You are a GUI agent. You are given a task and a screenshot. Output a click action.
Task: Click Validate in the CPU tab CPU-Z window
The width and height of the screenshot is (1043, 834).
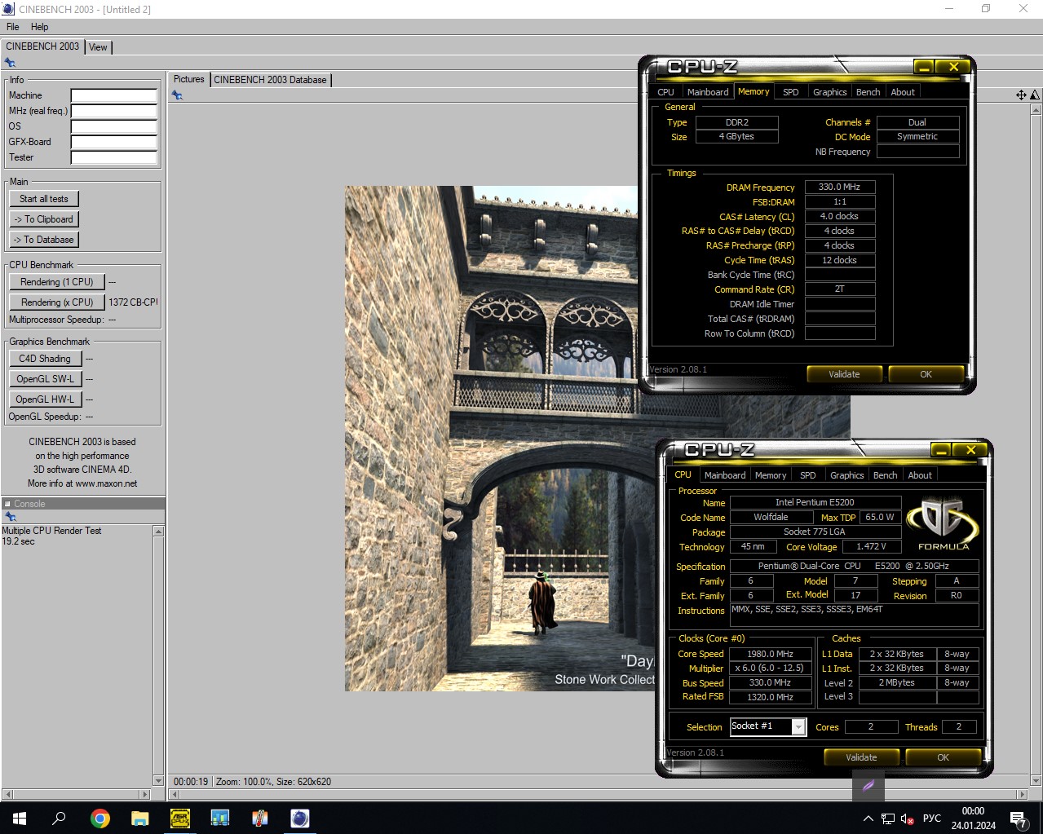pyautogui.click(x=861, y=757)
